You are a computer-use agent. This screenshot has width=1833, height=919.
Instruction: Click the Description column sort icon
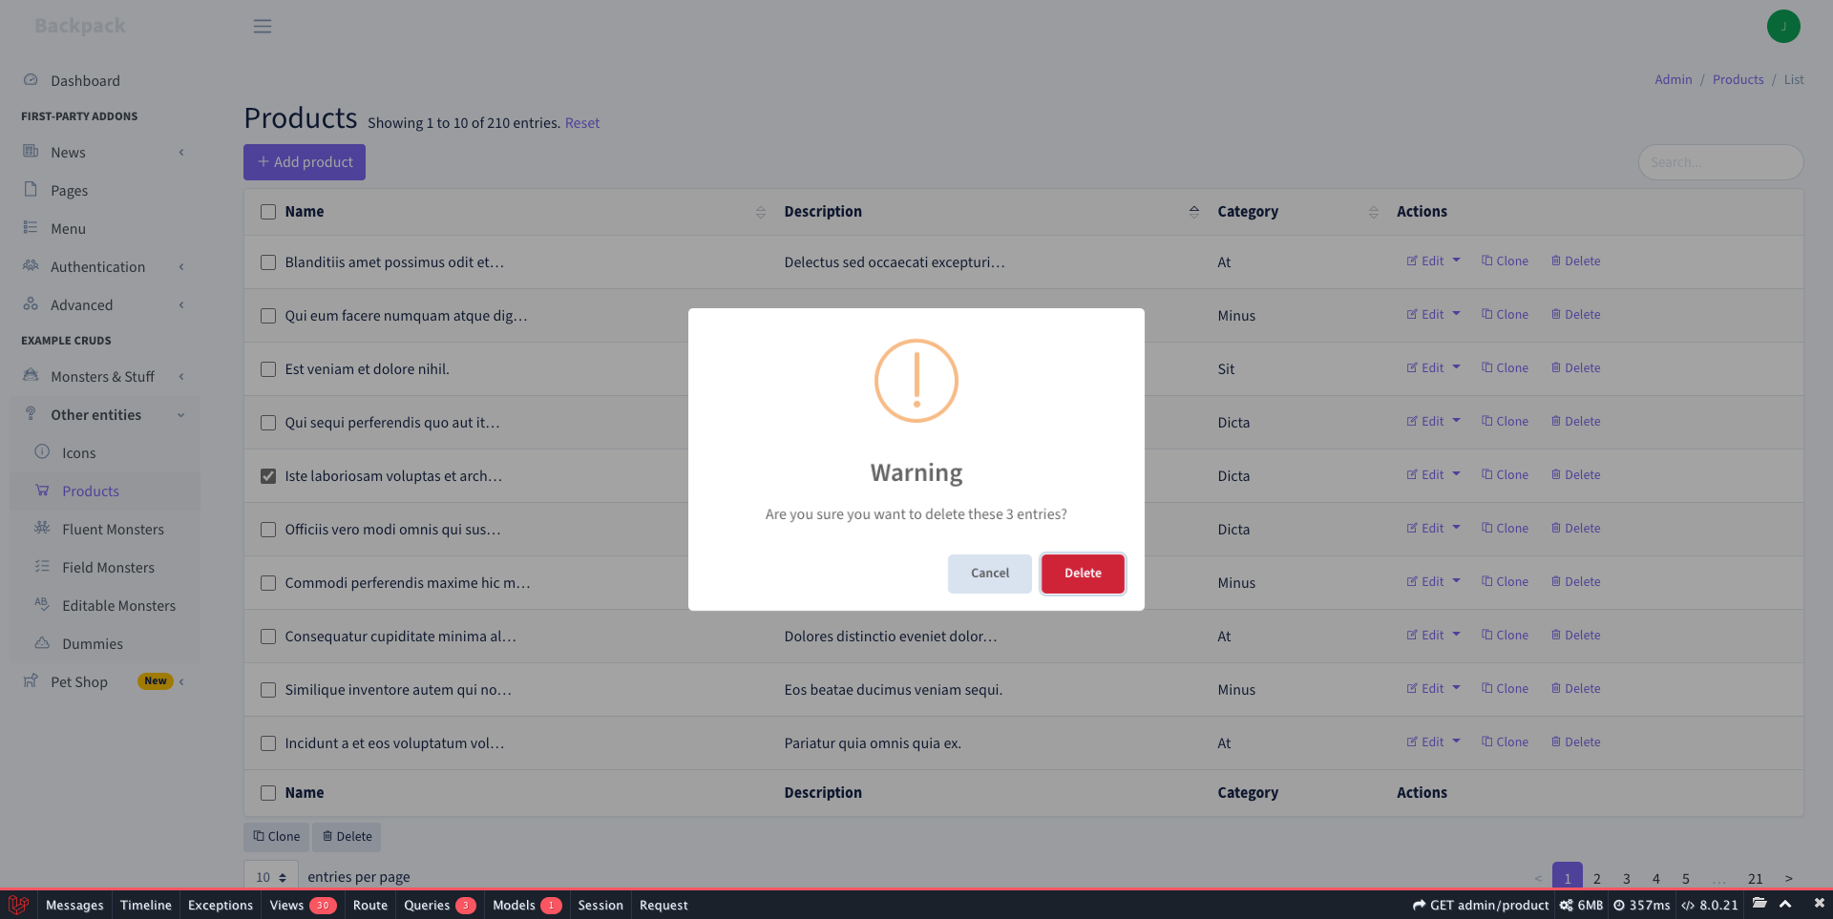(x=1194, y=212)
